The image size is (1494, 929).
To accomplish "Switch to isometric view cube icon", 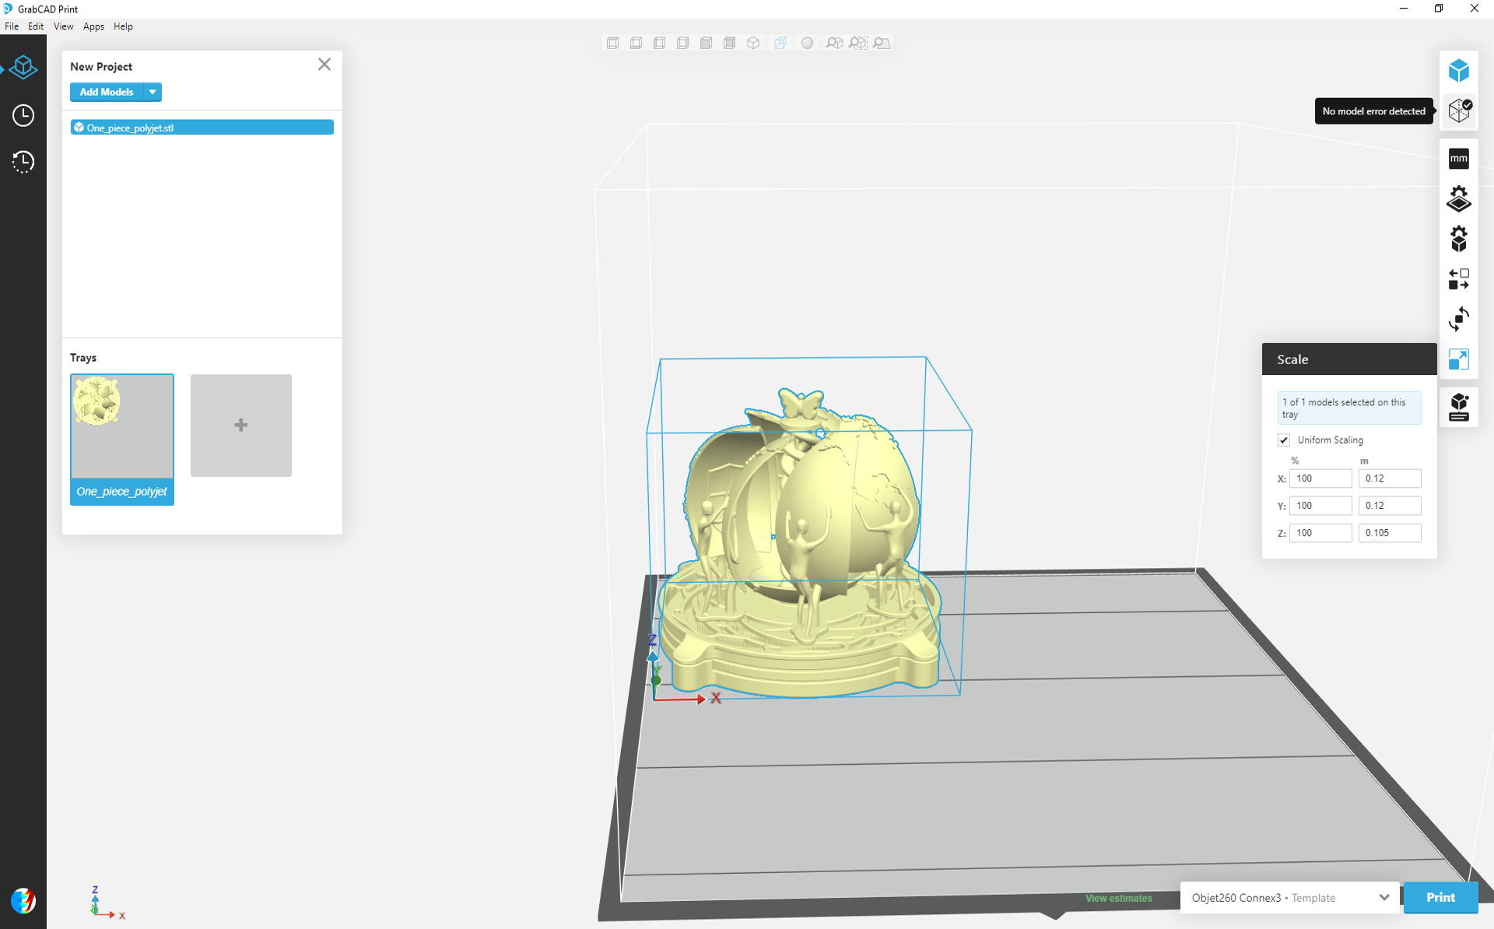I will [x=752, y=43].
